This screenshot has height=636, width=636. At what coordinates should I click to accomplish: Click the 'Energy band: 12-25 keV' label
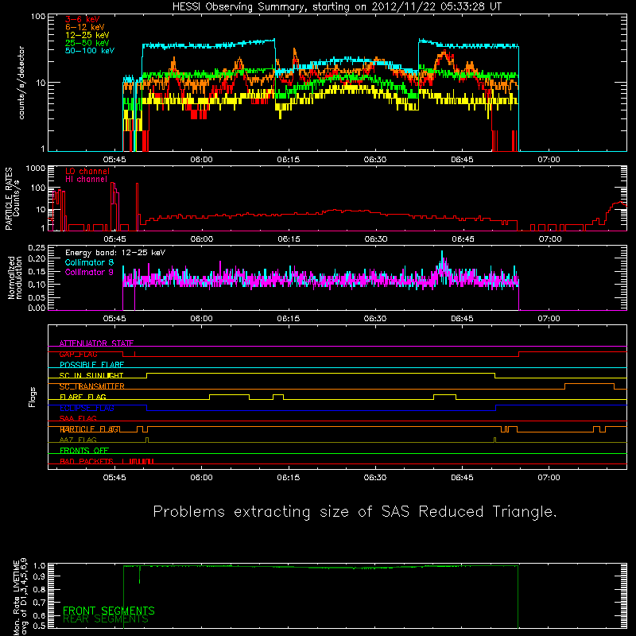115,253
